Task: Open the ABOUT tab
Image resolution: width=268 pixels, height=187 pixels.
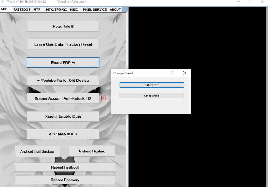Action: pyautogui.click(x=115, y=10)
